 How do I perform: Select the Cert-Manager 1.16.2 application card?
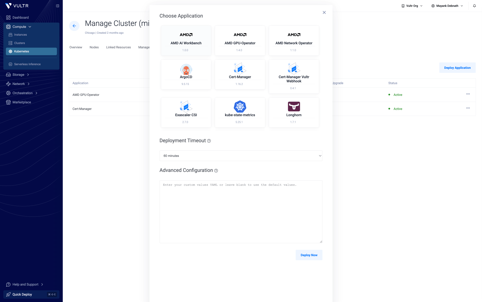tap(240, 74)
